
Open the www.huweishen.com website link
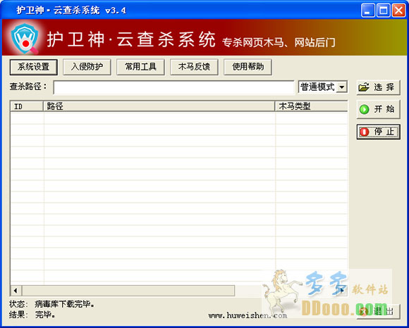(248, 315)
